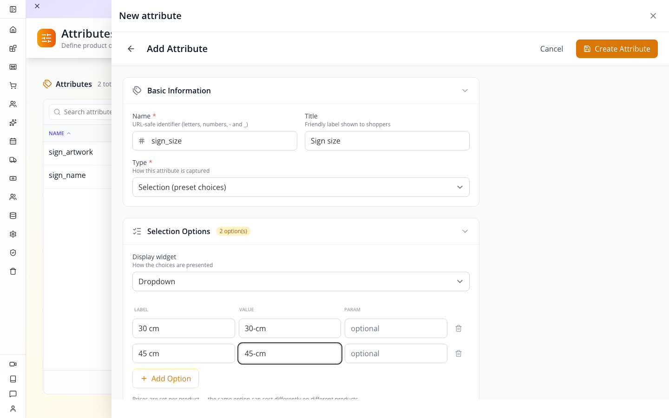Close the New attribute panel
The height and width of the screenshot is (418, 669).
653,16
